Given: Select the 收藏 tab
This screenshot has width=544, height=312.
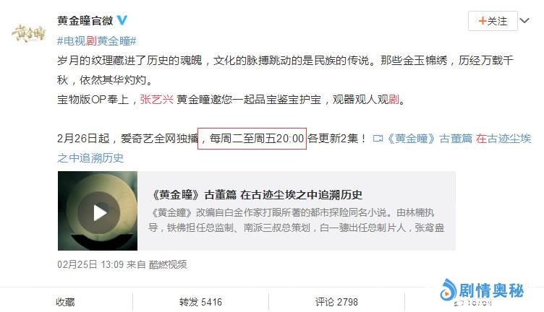Looking at the screenshot, I should pos(66,302).
